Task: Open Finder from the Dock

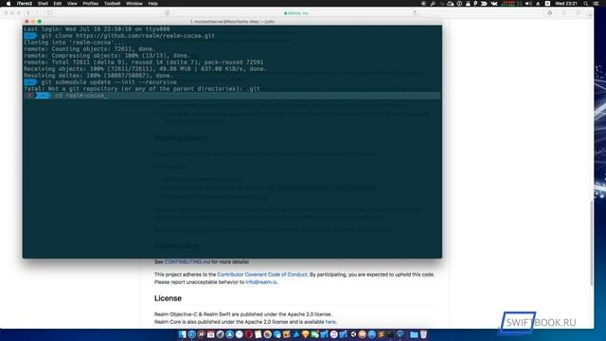Action: click(x=182, y=334)
